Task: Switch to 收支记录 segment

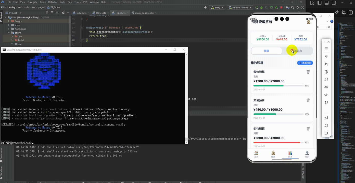Action: tap(297, 51)
